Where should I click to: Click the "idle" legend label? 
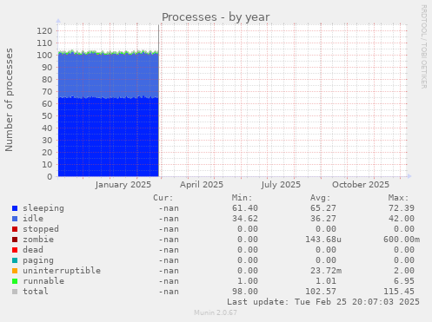click(33, 219)
